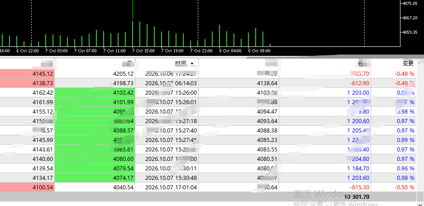Click the 4067.20 price scale label
Image resolution: width=424 pixels, height=206 pixels.
(x=410, y=18)
